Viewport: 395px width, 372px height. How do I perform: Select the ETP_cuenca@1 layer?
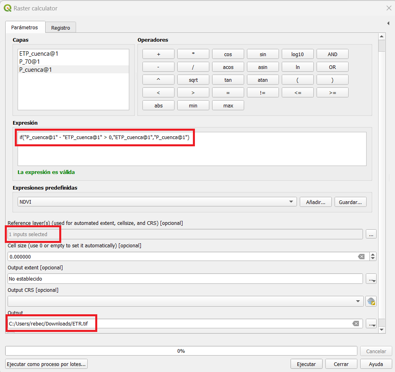36,54
